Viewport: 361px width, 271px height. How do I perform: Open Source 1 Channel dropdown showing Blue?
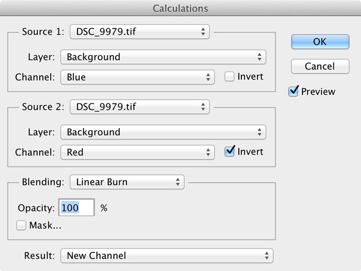coord(137,77)
